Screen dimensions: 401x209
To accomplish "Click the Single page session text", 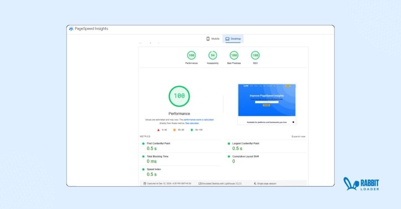I will [x=266, y=184].
